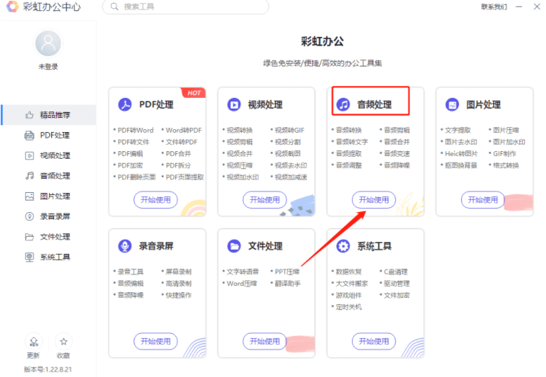Image resolution: width=546 pixels, height=377 pixels.
Task: Click the 系统工具 gear card icon
Action: 343,246
